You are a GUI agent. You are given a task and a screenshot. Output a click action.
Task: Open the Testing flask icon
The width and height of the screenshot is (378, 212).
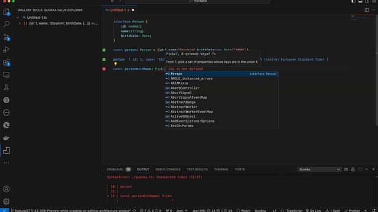click(6, 87)
